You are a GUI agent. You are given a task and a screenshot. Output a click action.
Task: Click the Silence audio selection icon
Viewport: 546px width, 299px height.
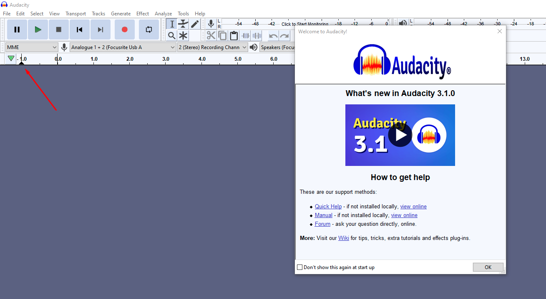[x=257, y=36]
